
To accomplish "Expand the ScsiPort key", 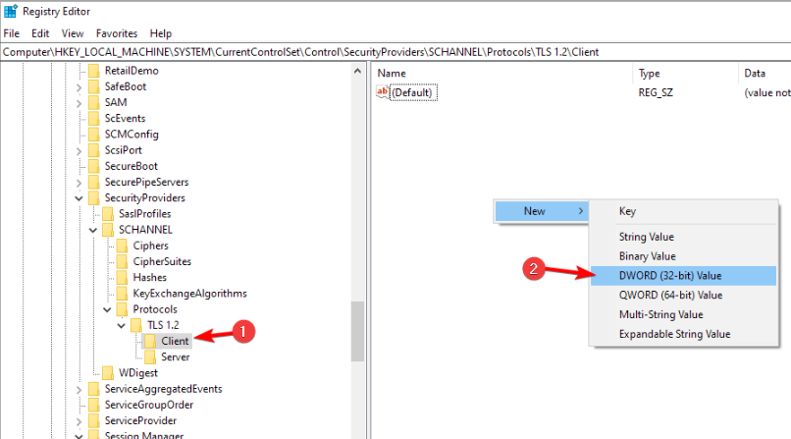I will click(x=79, y=151).
